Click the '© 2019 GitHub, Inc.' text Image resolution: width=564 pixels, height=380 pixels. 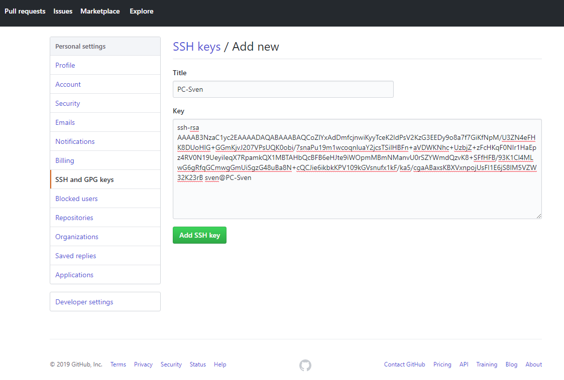coord(76,364)
